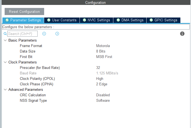The height and width of the screenshot is (128, 191).
Task: Click the 1.125 MBits/s baud value
Action: tap(107, 73)
